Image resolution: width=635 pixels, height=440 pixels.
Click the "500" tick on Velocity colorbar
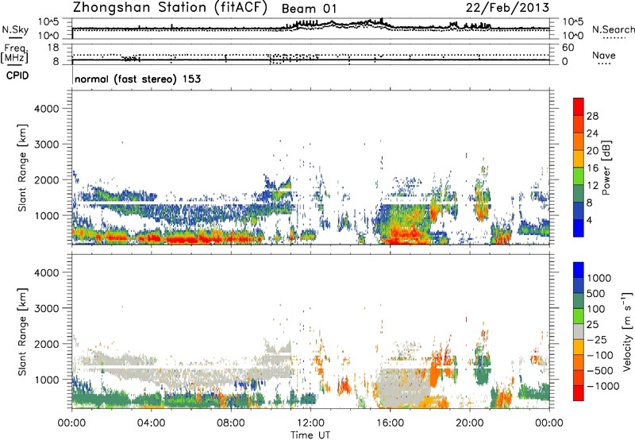(x=596, y=293)
